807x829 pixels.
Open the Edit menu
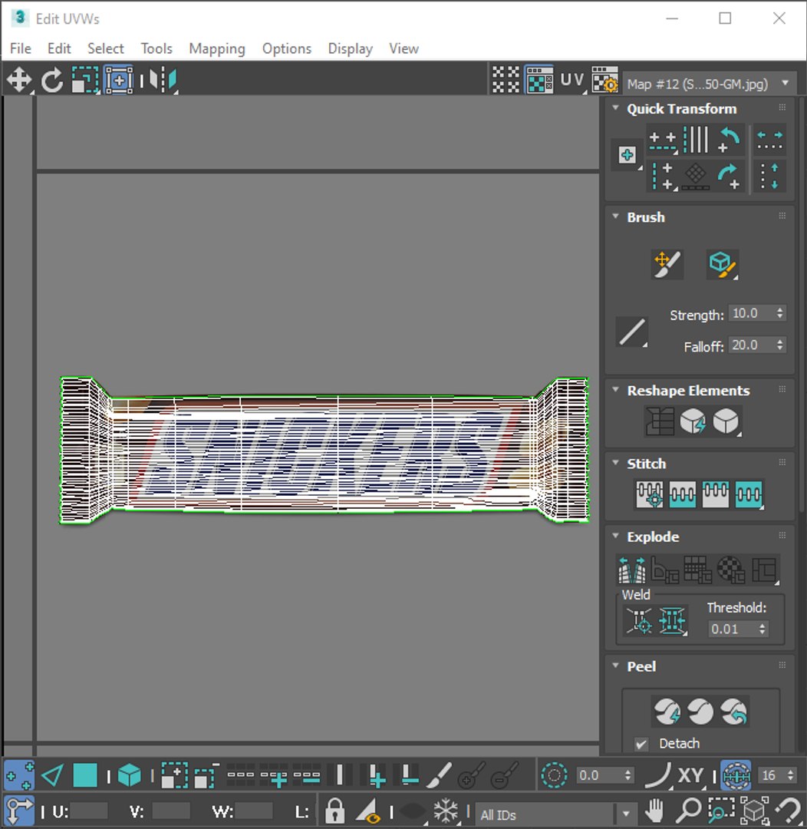click(x=59, y=48)
